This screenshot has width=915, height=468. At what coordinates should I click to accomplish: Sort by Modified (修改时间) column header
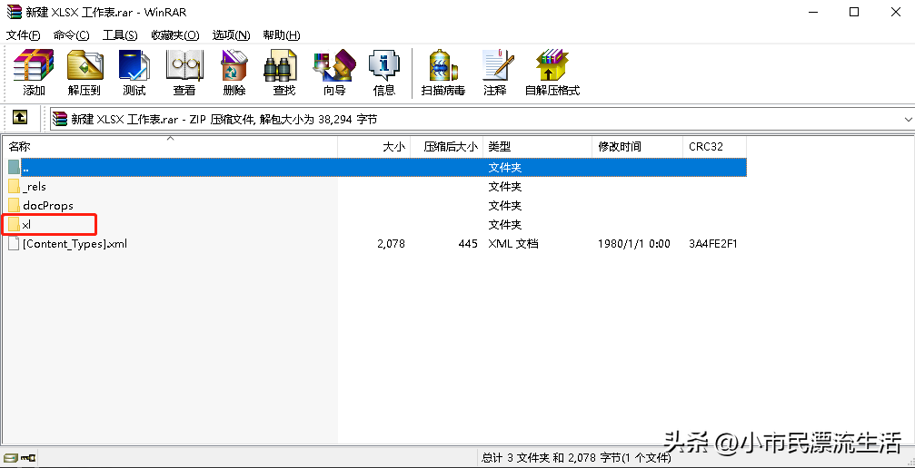tap(637, 147)
